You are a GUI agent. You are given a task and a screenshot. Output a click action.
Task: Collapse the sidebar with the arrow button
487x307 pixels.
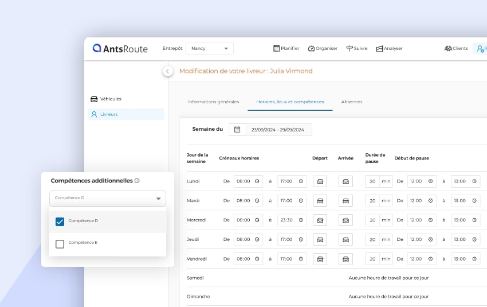167,71
